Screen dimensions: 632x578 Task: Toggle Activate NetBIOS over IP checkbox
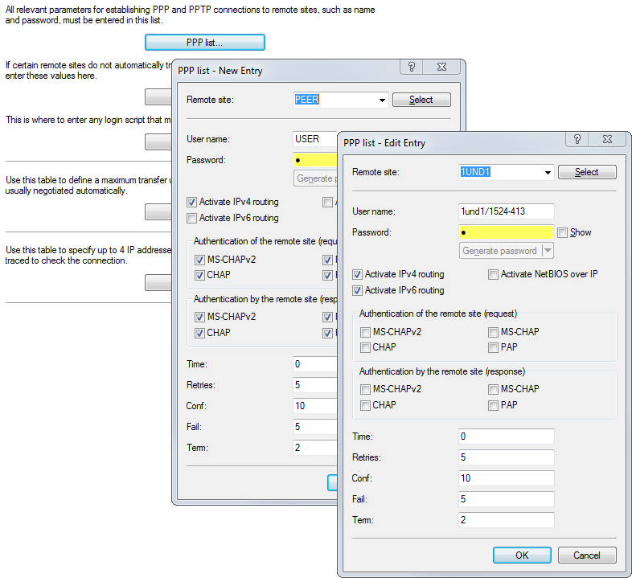494,274
